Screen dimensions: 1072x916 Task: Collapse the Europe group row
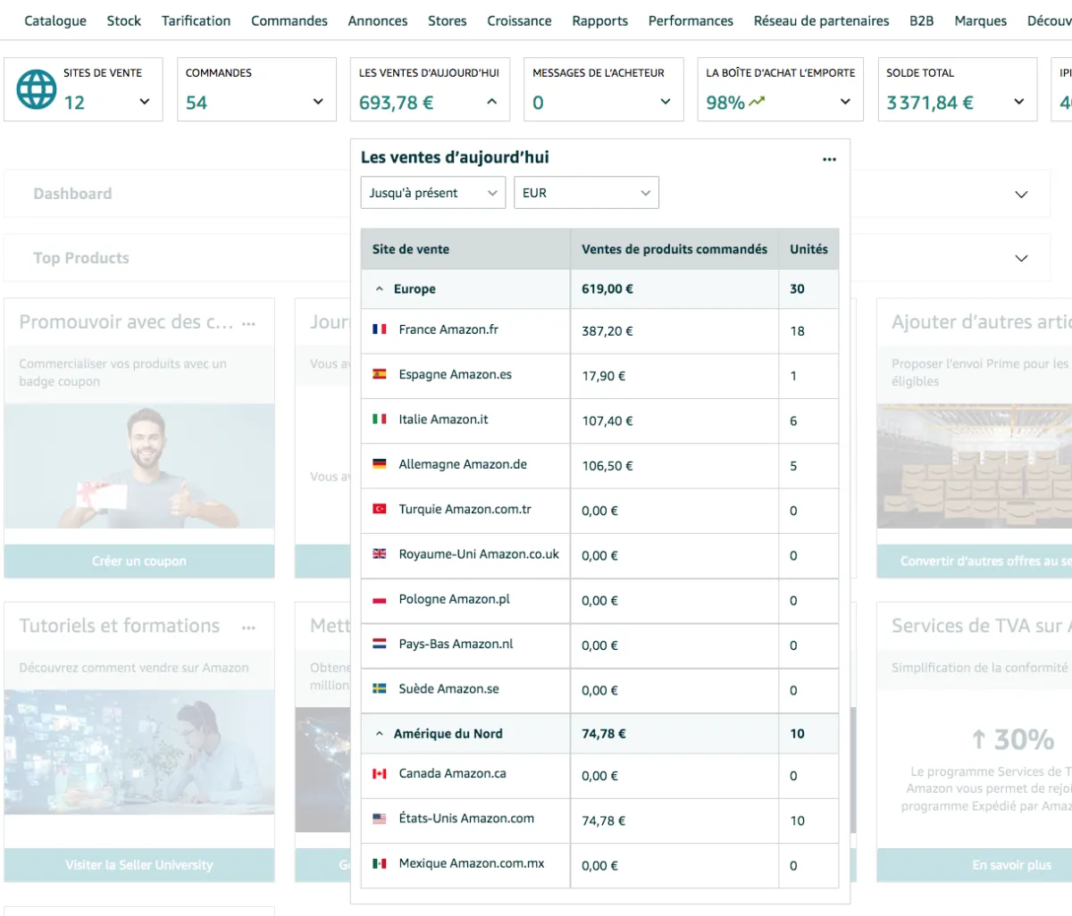[x=380, y=289]
